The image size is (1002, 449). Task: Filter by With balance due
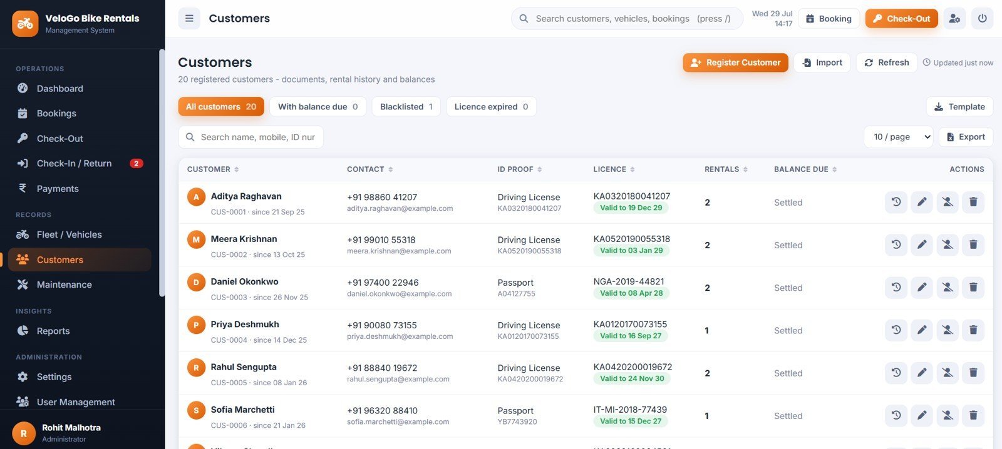tap(318, 106)
